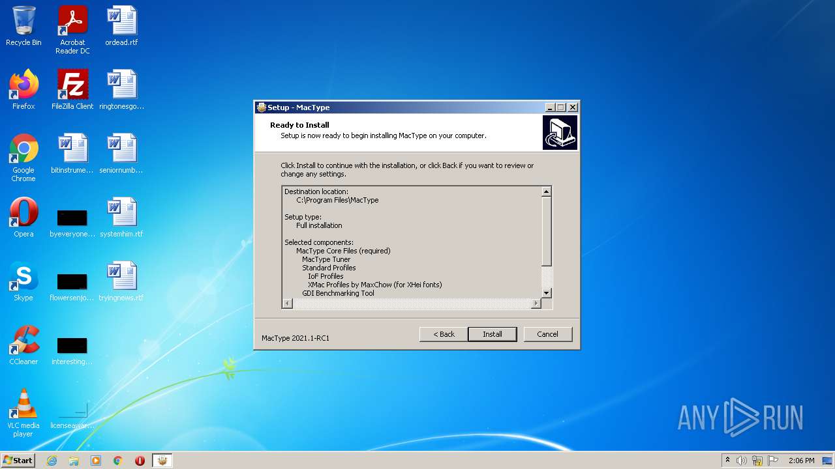835x469 pixels.
Task: Open Firefox desktop shortcut
Action: tap(23, 90)
